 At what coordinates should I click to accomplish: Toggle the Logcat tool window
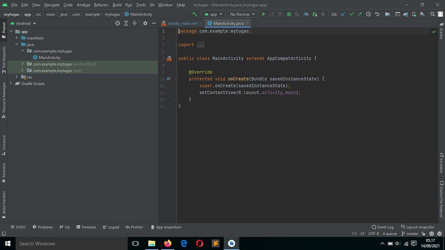pos(111,227)
